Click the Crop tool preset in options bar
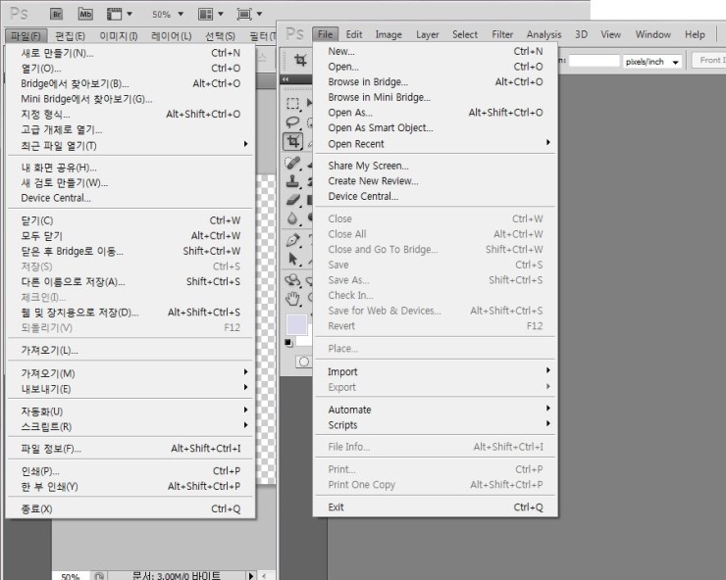This screenshot has width=726, height=580. (300, 60)
